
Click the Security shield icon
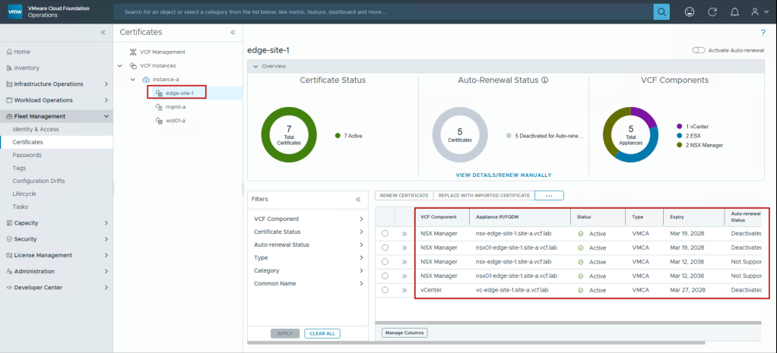[x=9, y=239]
